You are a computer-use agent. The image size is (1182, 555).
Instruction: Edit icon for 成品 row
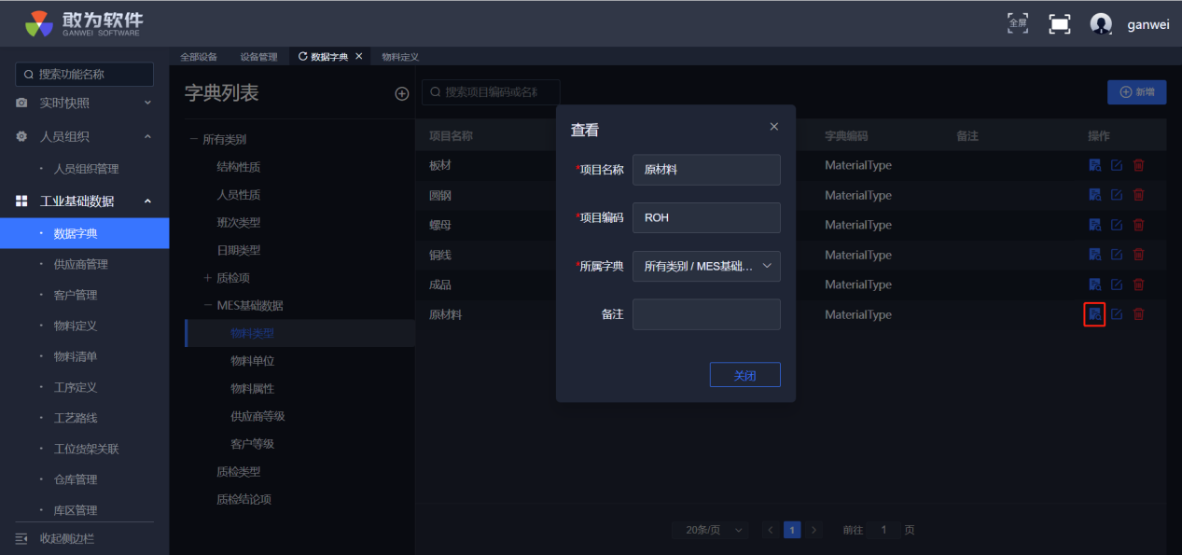click(1117, 284)
